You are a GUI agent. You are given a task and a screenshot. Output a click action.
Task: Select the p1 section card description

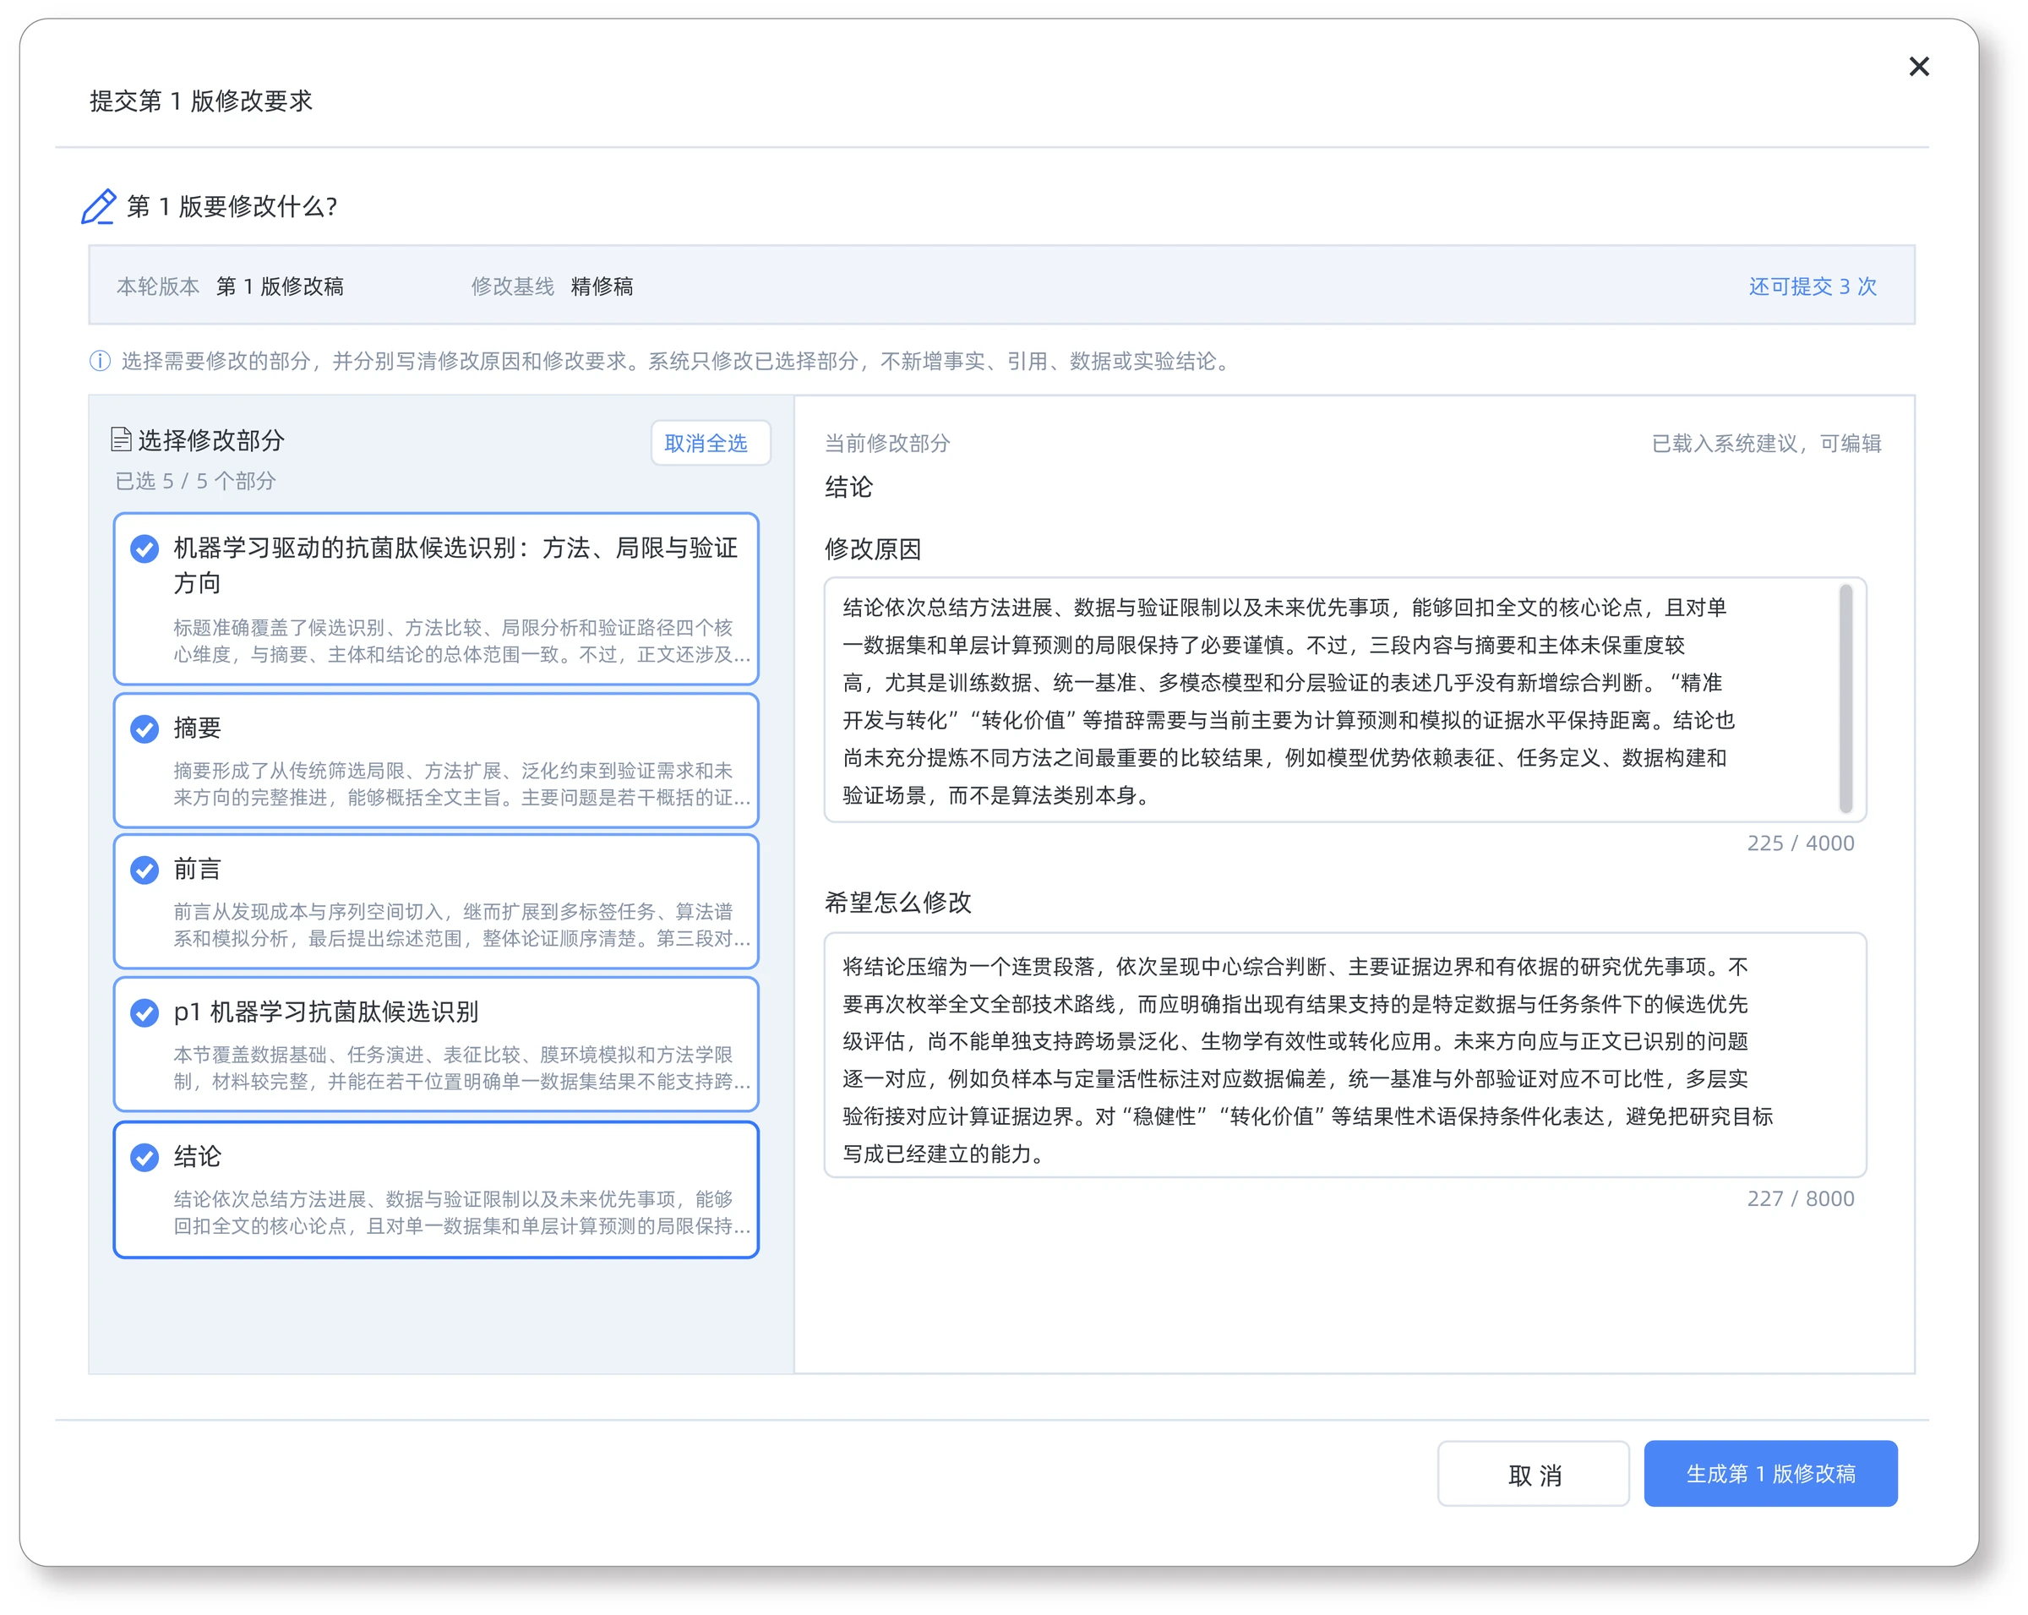click(462, 1067)
